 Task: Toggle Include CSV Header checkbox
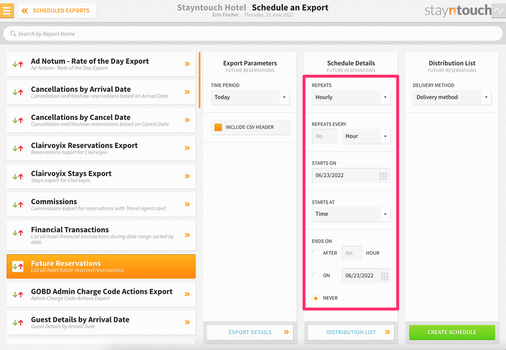218,127
